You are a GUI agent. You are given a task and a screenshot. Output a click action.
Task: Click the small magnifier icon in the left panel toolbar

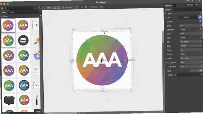[6, 8]
